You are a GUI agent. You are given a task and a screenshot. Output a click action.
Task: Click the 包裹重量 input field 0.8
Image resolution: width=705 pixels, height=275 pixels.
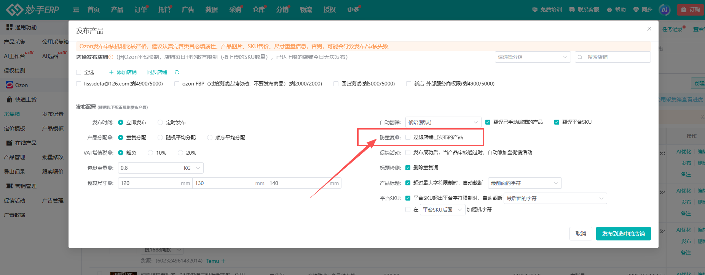(x=150, y=168)
